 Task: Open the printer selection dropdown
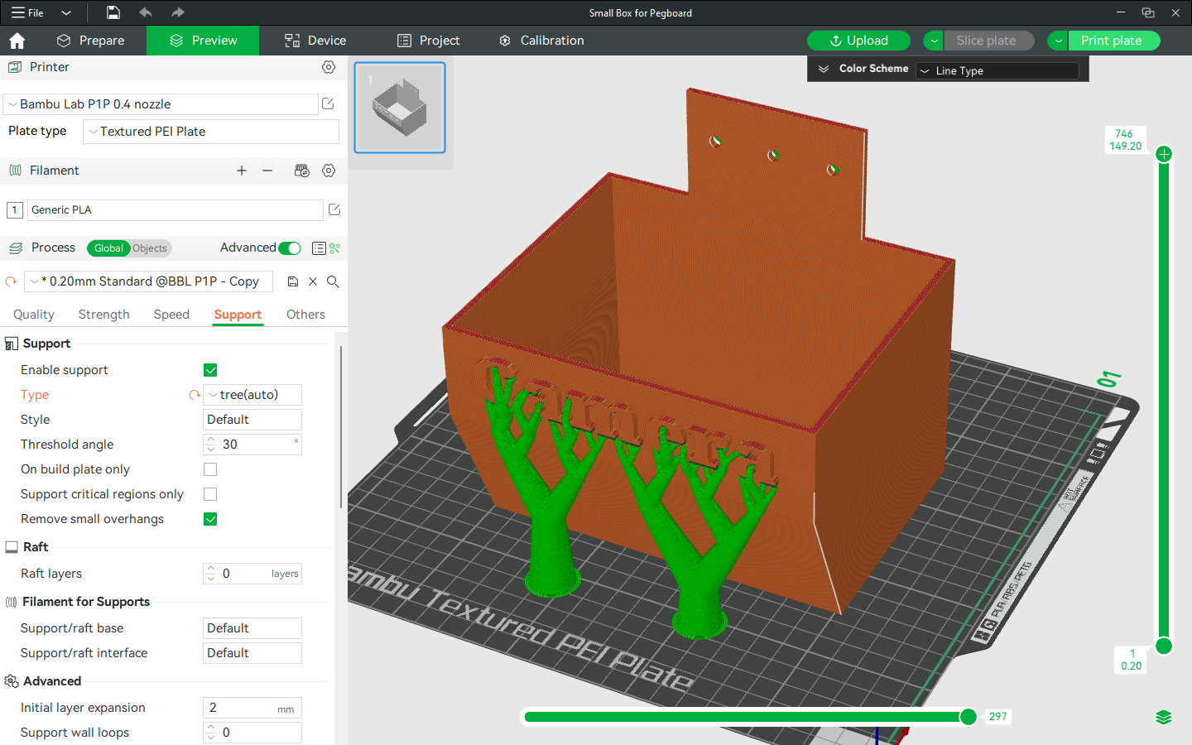pyautogui.click(x=161, y=104)
